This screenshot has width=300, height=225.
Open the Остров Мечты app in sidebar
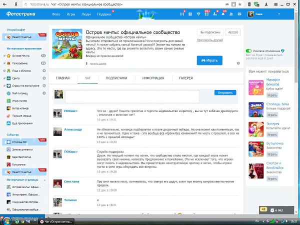[20, 56]
